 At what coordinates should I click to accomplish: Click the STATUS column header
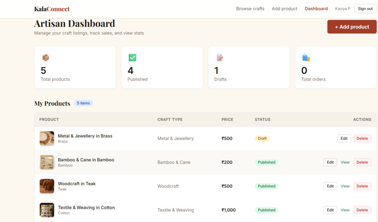(x=263, y=119)
